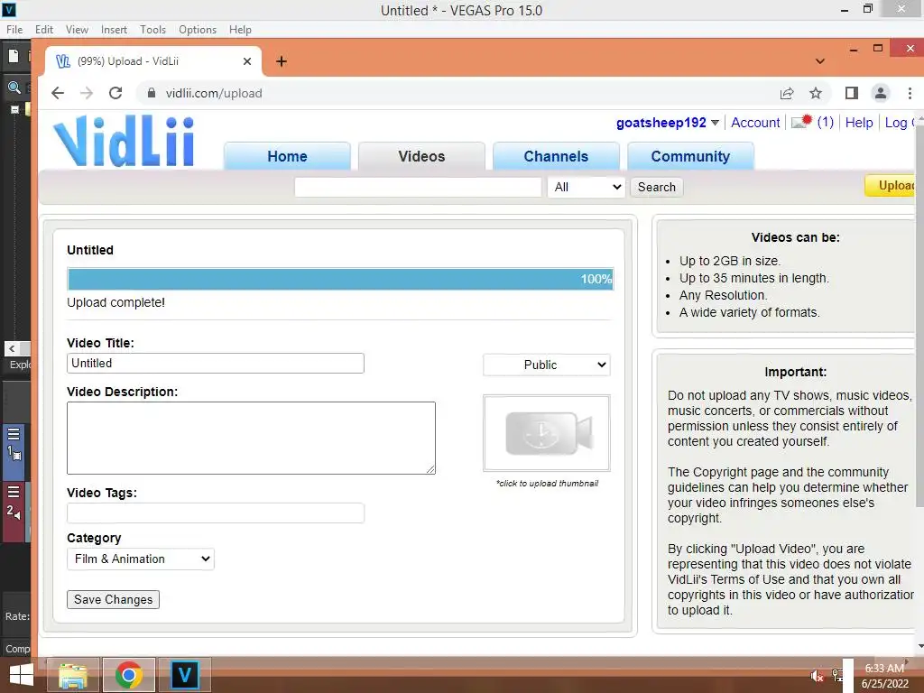Open the VEGAS Help menu
The height and width of the screenshot is (693, 924).
point(240,30)
